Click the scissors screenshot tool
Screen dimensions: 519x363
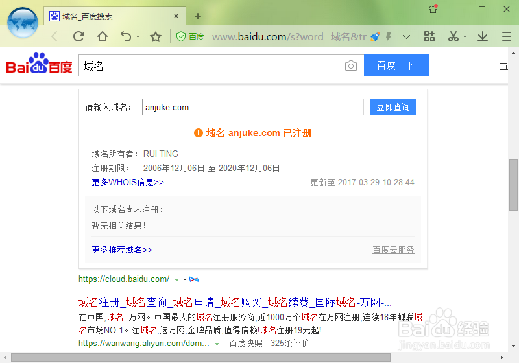pyautogui.click(x=453, y=36)
